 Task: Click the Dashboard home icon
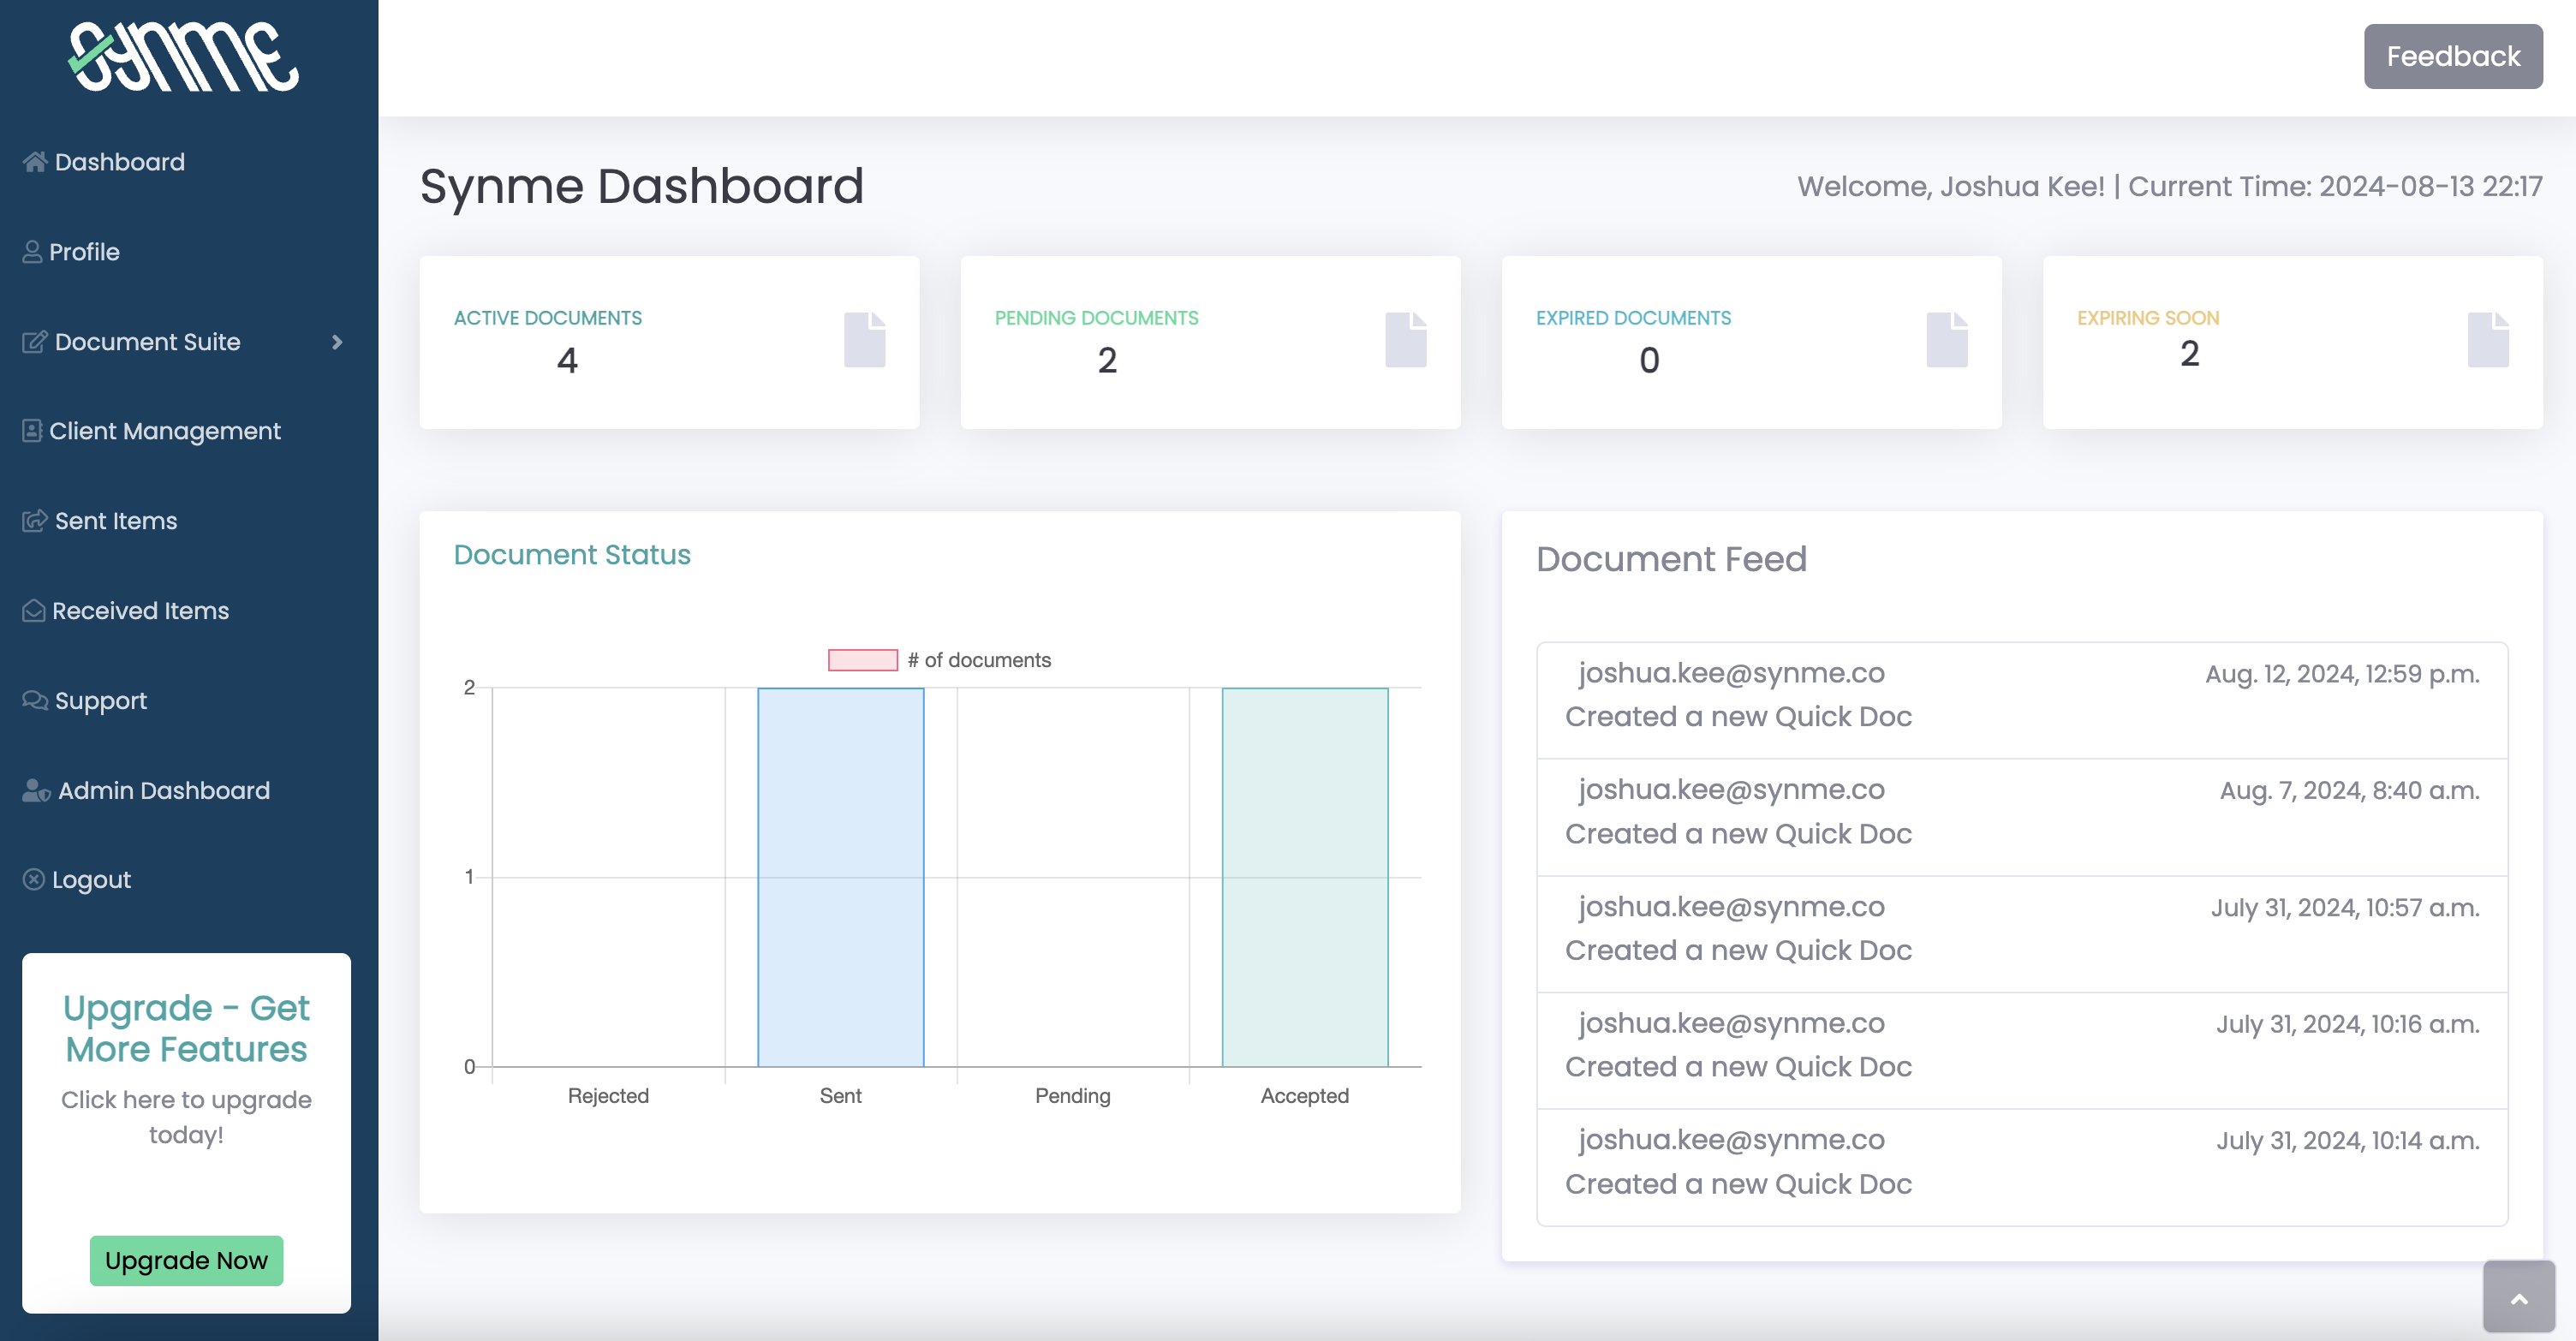click(x=35, y=162)
